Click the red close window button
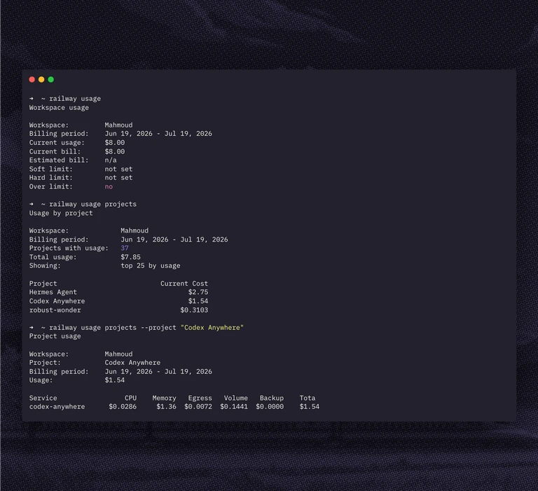Screen dimensions: 538x491 point(32,80)
